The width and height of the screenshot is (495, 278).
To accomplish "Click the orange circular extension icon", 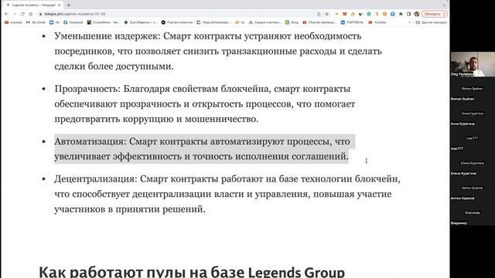I will coord(384,14).
